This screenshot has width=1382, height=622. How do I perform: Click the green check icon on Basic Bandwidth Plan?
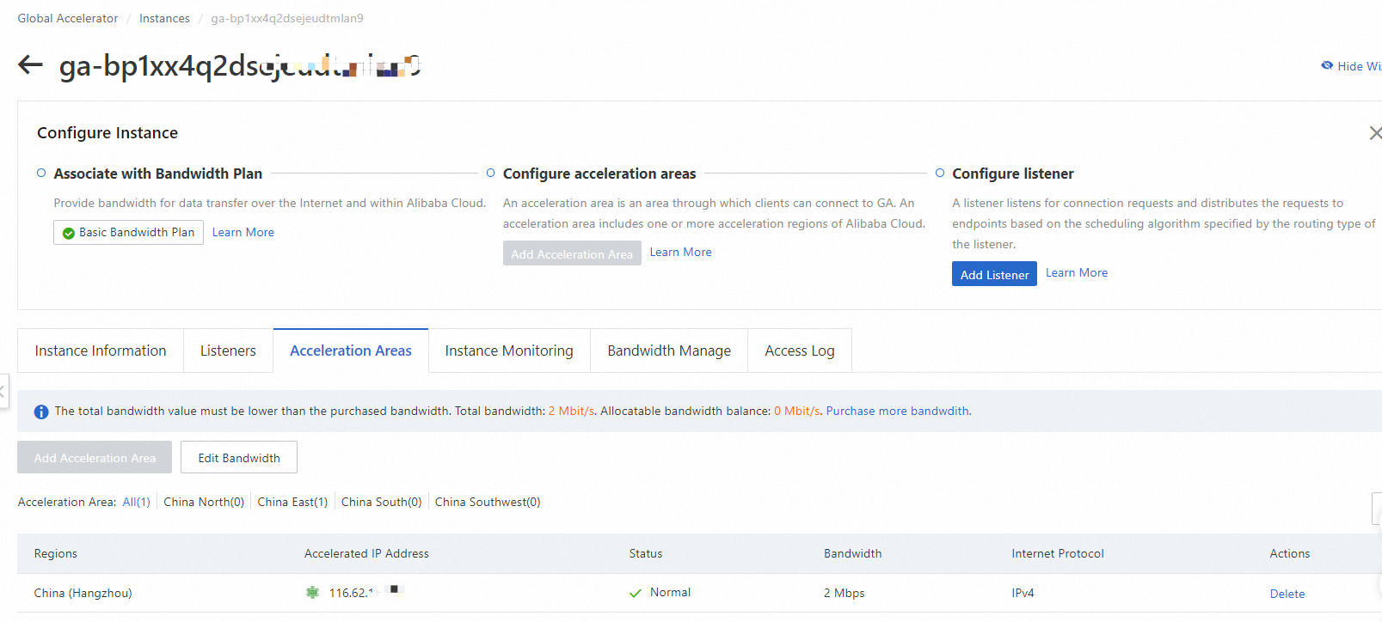69,233
